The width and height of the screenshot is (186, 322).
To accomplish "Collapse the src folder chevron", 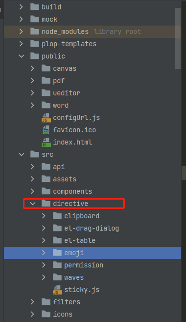I will [22, 154].
